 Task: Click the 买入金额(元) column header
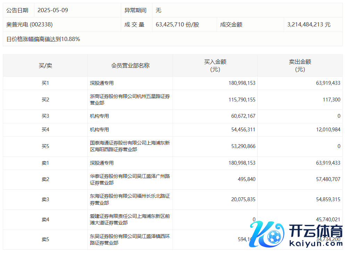215,65
